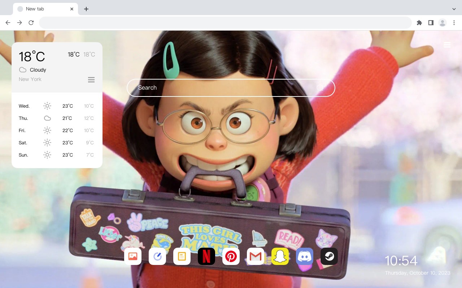Click the sun icon for Friday
This screenshot has height=288, width=462.
click(x=47, y=130)
